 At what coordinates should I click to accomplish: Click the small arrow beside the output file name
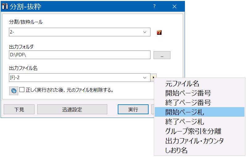coord(153,77)
